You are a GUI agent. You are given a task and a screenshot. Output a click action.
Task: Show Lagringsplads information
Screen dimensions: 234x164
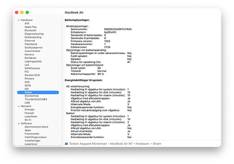pyautogui.click(x=33, y=61)
